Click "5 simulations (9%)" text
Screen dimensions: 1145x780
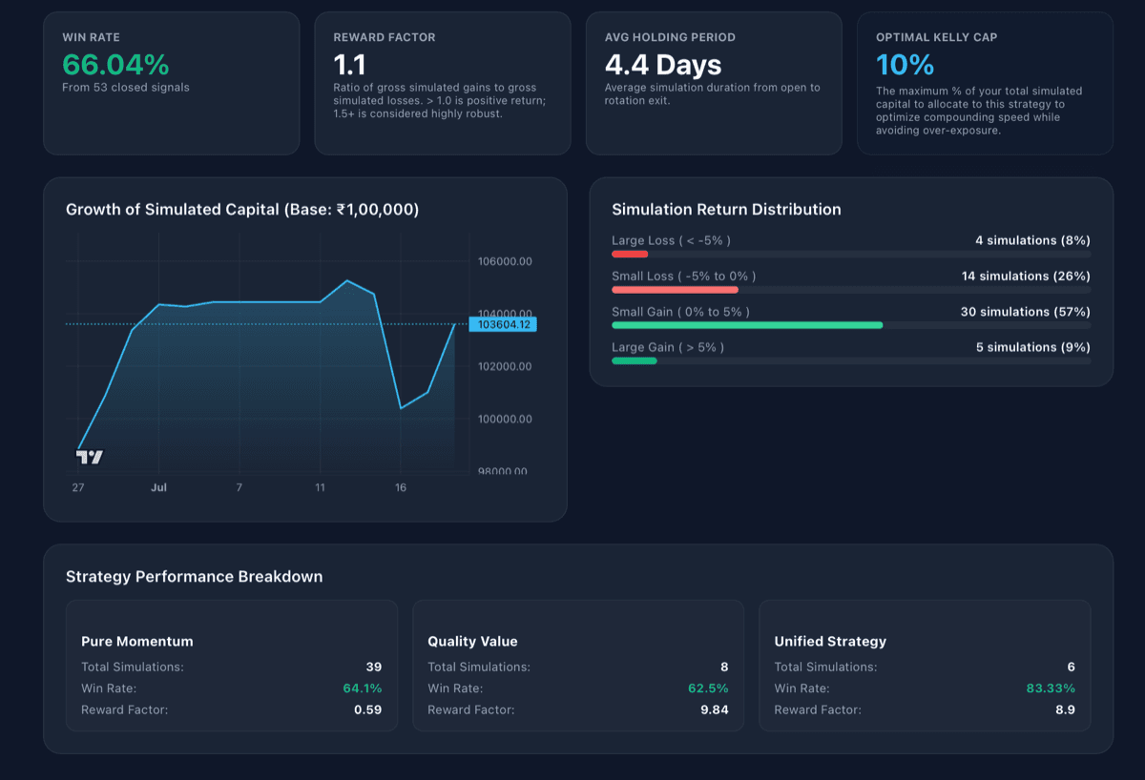pos(1033,347)
